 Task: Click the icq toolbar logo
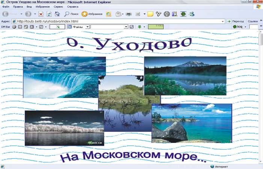tap(238, 27)
